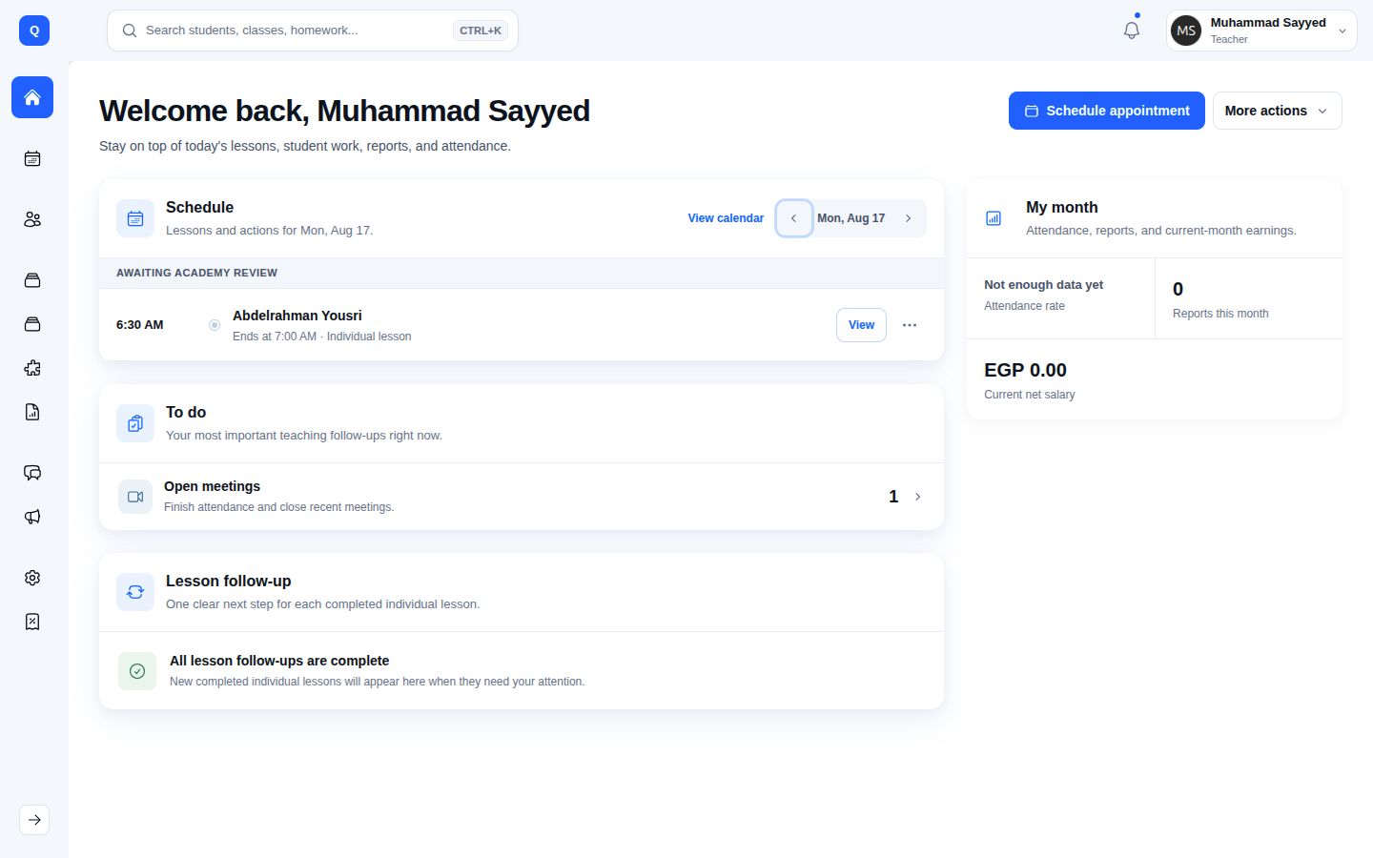Open the Muhammad Sayyed profile menu
The height and width of the screenshot is (858, 1373).
pos(1261,31)
